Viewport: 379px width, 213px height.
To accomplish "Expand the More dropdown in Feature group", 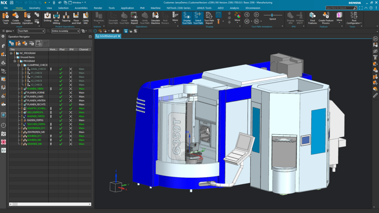I will (x=339, y=17).
